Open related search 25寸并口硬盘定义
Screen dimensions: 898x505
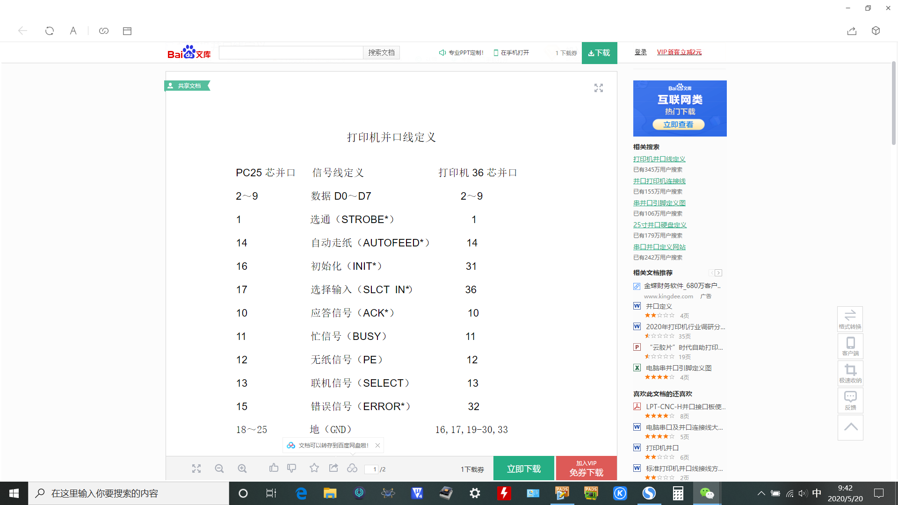[659, 225]
